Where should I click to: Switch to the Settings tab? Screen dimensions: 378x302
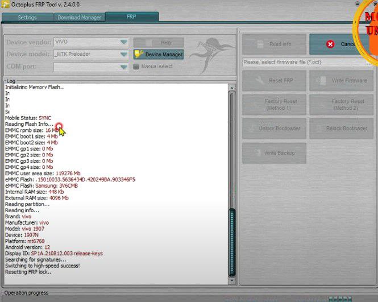pyautogui.click(x=27, y=18)
